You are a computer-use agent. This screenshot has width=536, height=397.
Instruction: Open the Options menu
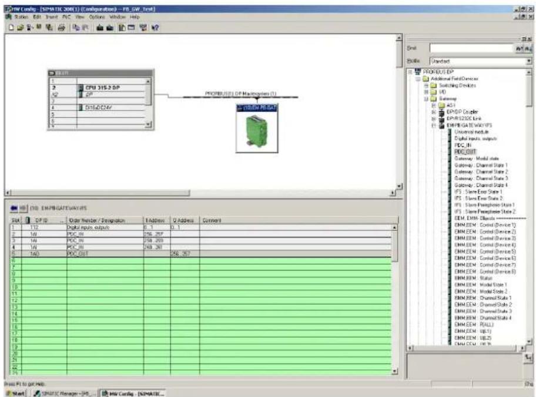tap(97, 17)
